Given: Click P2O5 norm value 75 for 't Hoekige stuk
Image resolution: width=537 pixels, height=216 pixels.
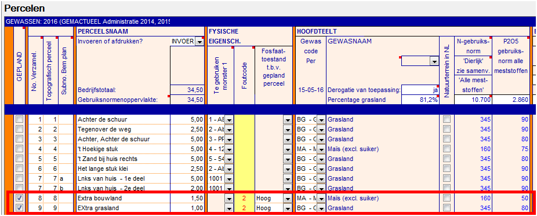Looking at the screenshot, I should 511,149.
